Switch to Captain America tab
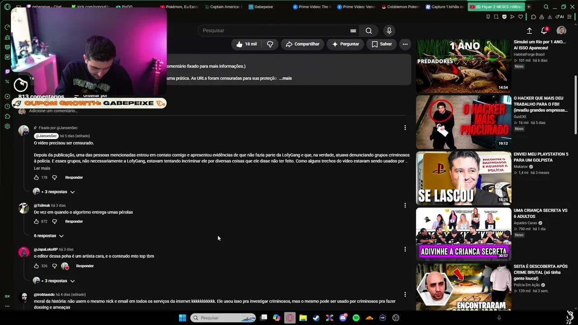Image resolution: width=578 pixels, height=325 pixels. tap(223, 7)
